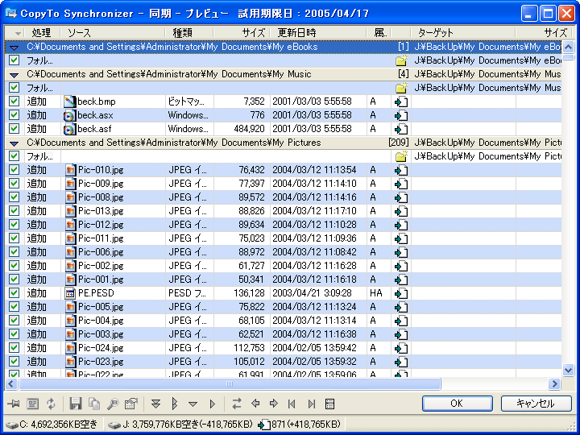Select the Pic-002.jpg file name
580x435 pixels.
click(x=101, y=266)
